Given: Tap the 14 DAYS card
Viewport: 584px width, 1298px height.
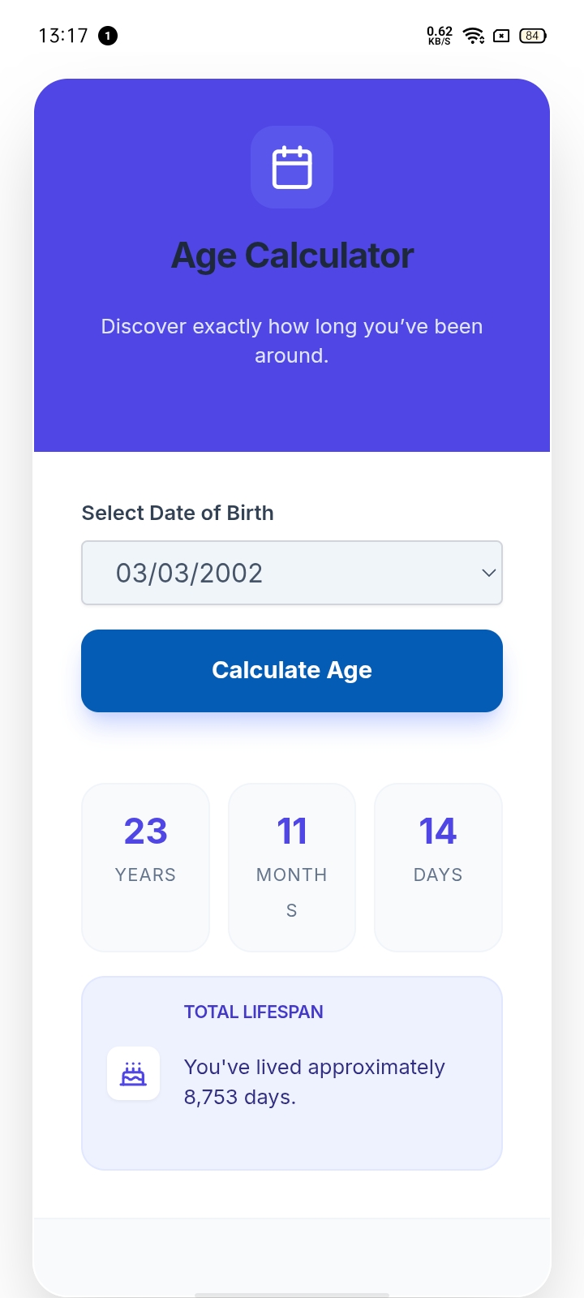Looking at the screenshot, I should pyautogui.click(x=438, y=867).
